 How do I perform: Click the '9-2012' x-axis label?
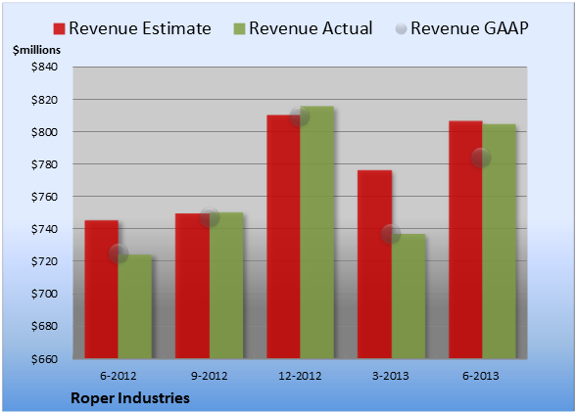pyautogui.click(x=210, y=376)
